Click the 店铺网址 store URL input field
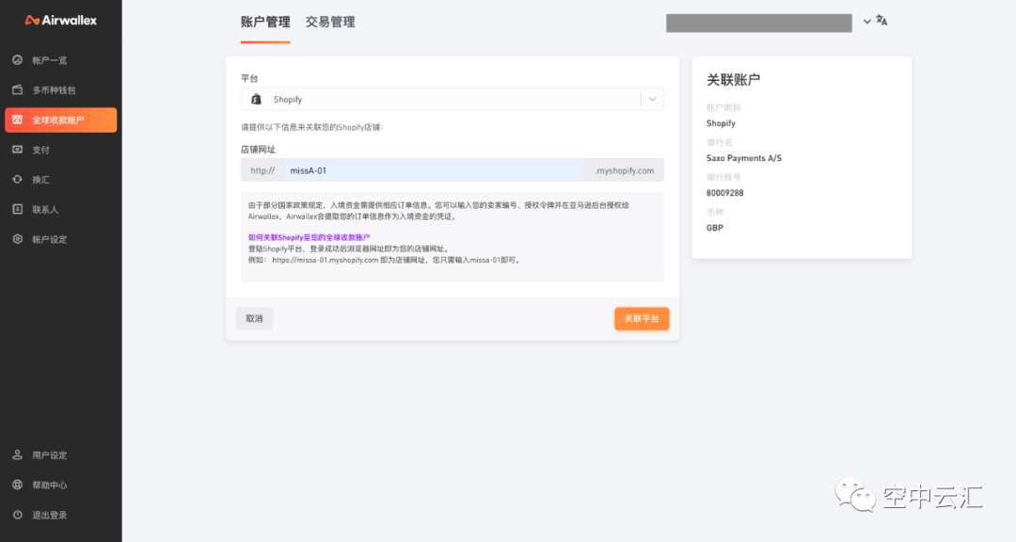This screenshot has width=1016, height=542. (433, 170)
